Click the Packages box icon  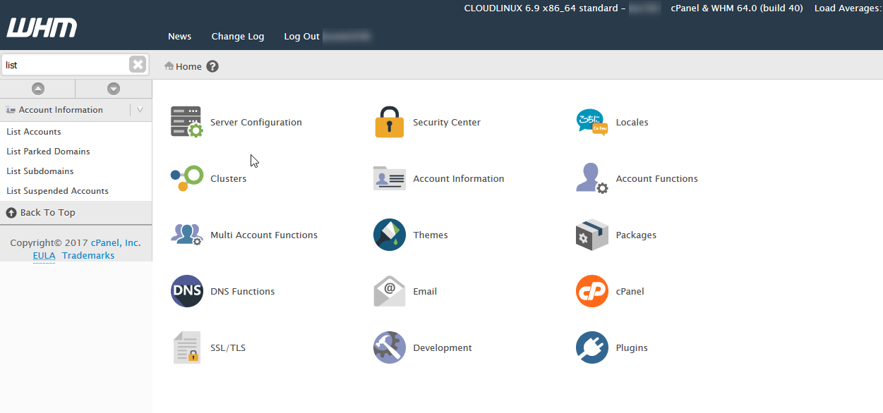(x=591, y=235)
